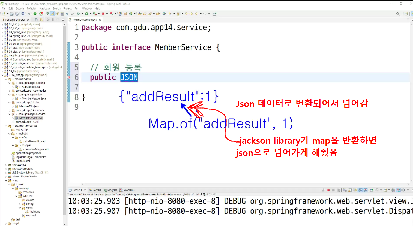This screenshot has height=226, width=413.
Task: Click Package Explorer scroll-down arrow
Action: pyautogui.click(x=64, y=224)
